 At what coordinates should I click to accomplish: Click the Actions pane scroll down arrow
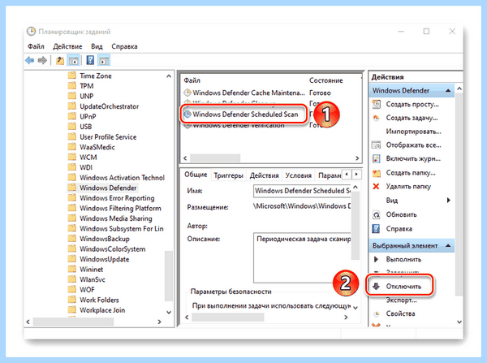click(459, 322)
